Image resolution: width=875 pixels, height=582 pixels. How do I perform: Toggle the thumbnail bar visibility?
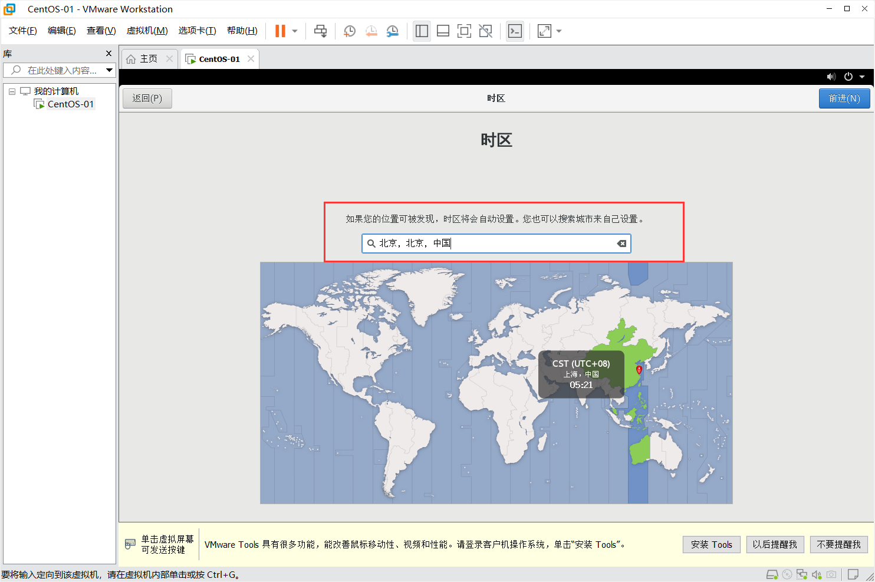point(443,31)
